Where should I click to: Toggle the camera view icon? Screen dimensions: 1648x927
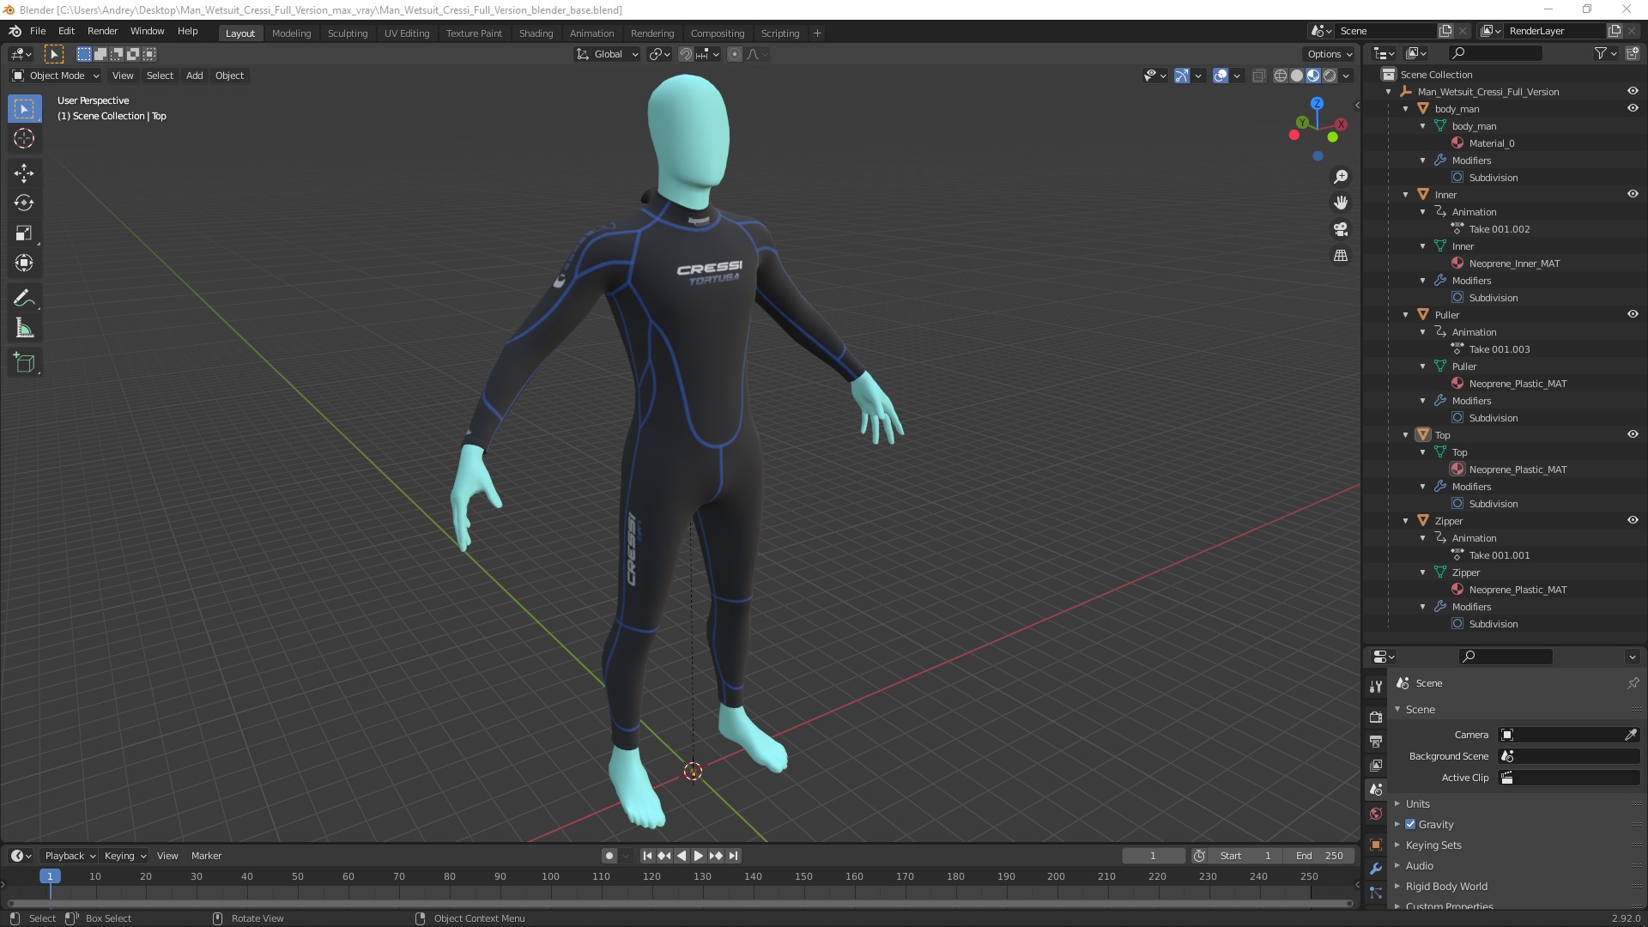tap(1340, 229)
